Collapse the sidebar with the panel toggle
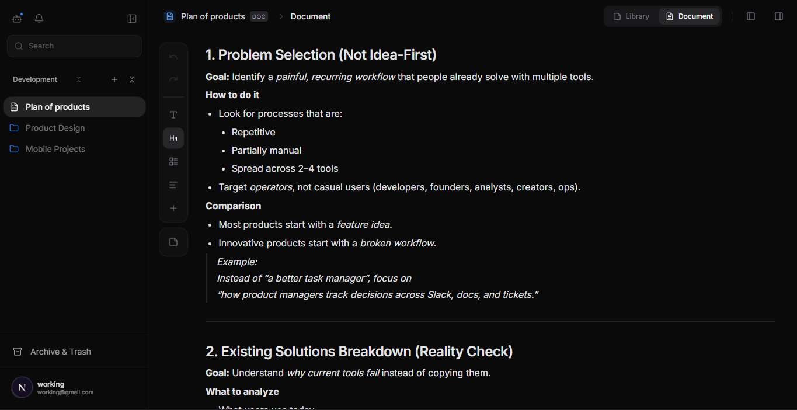Screen dimensions: 797x410 point(132,18)
